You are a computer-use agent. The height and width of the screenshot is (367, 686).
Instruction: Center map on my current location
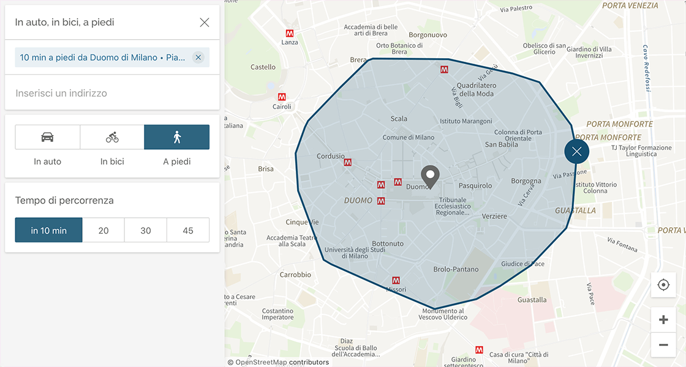pyautogui.click(x=663, y=285)
